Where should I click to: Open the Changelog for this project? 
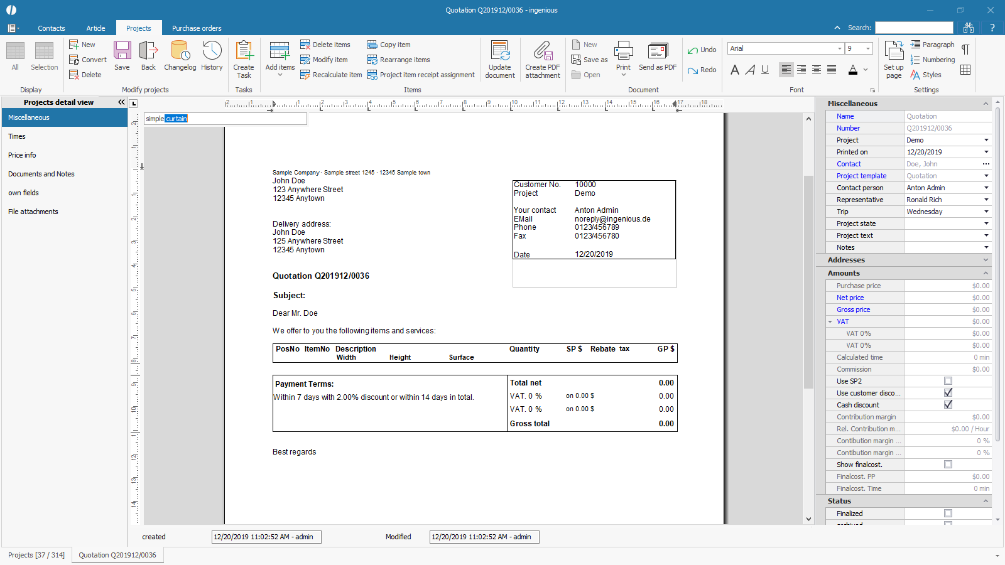coord(180,55)
